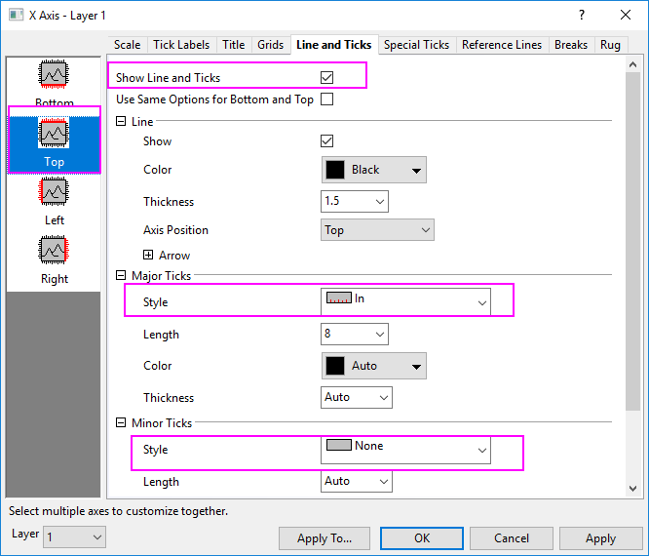Open the Major Ticks Style dropdown
The height and width of the screenshot is (556, 649).
[x=404, y=301]
